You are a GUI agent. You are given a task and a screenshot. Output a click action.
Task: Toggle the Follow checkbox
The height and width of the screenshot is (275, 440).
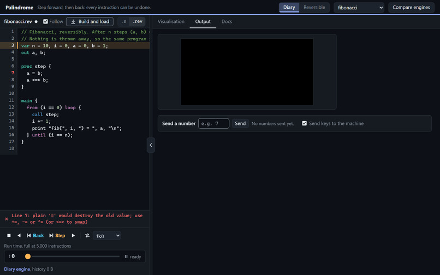[x=45, y=21]
